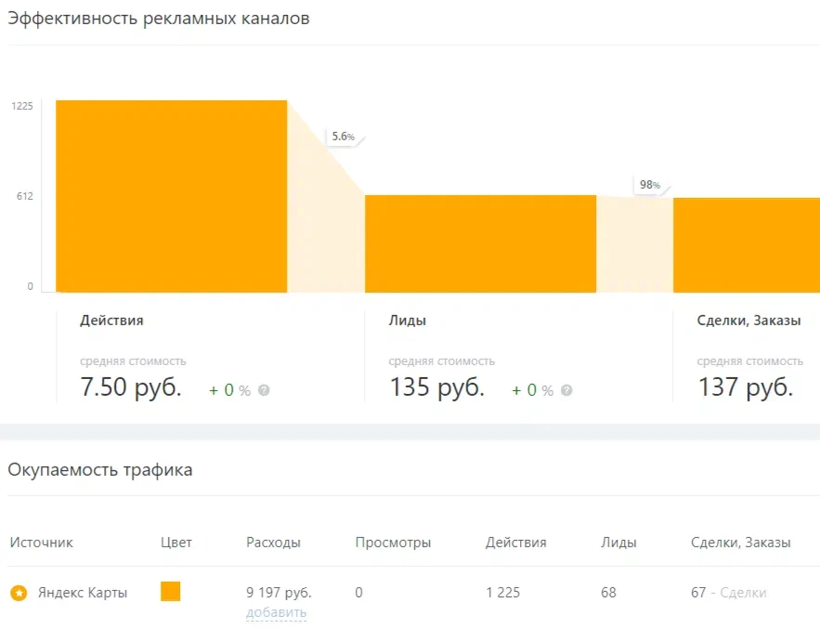Click the 9 197 руб. expense value
Screen dimensions: 820x629
point(279,593)
